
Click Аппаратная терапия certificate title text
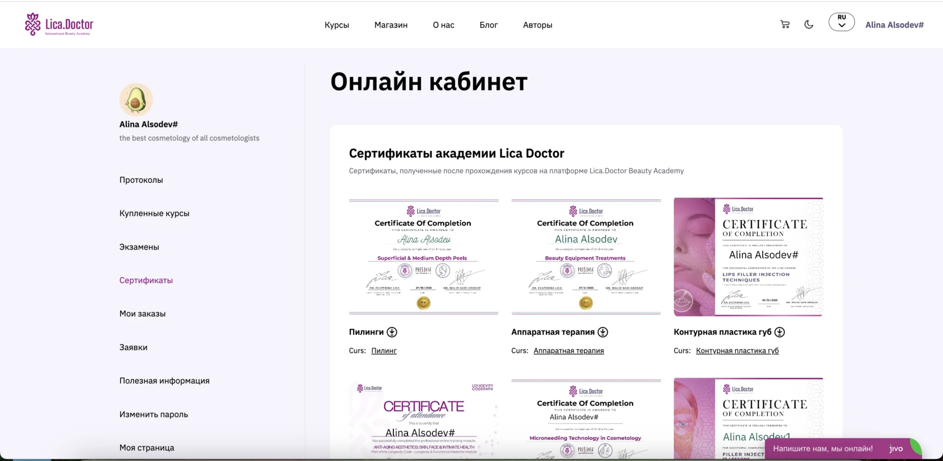pos(553,332)
